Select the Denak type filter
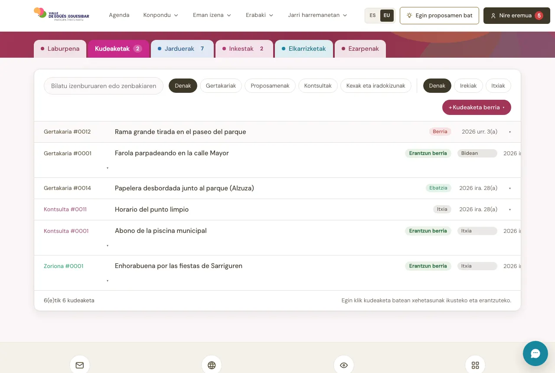The image size is (555, 373). click(183, 86)
